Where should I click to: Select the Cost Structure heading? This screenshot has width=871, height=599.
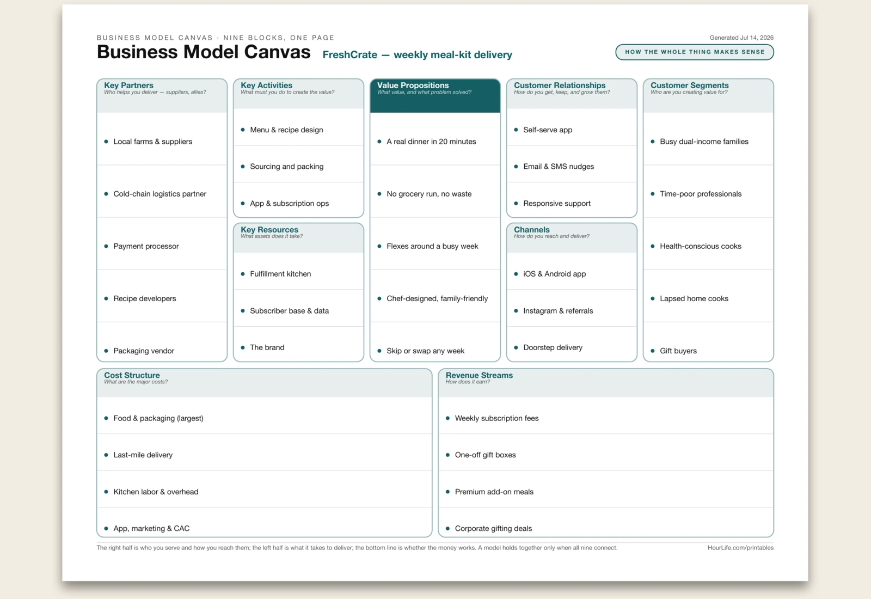[132, 375]
